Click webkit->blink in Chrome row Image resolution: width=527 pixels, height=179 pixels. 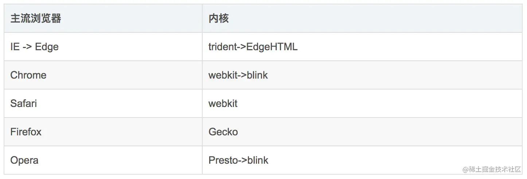click(362, 75)
